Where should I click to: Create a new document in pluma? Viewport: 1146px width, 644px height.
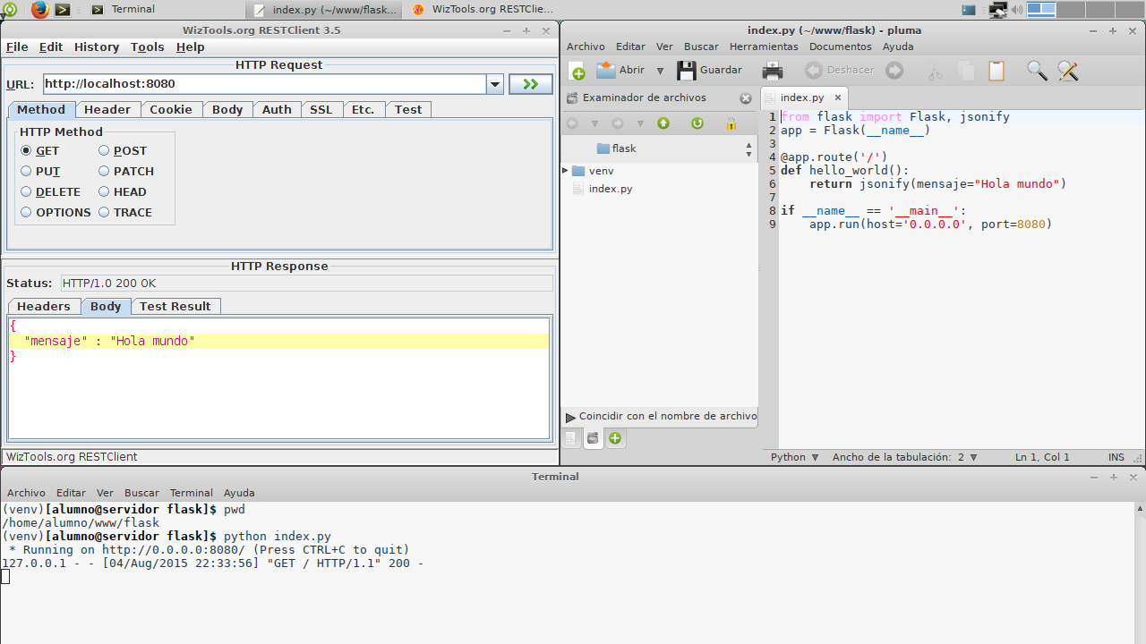coord(577,71)
